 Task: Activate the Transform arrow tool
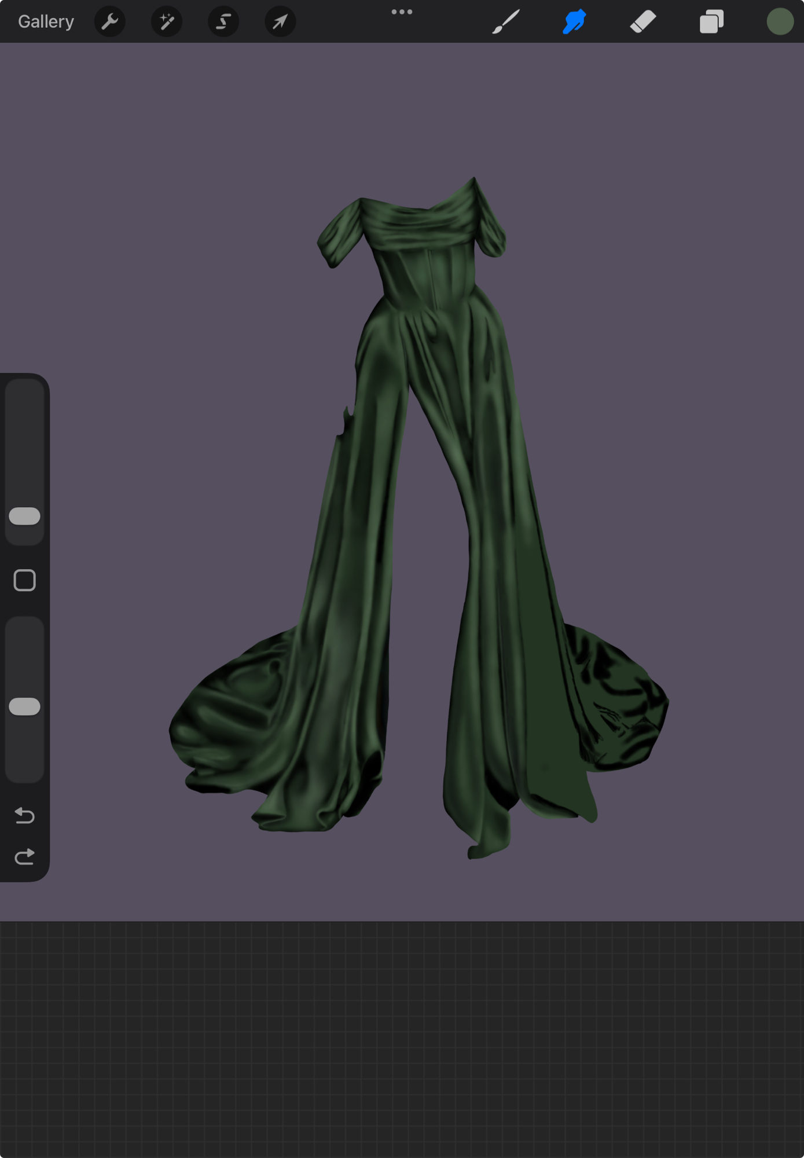tap(280, 22)
